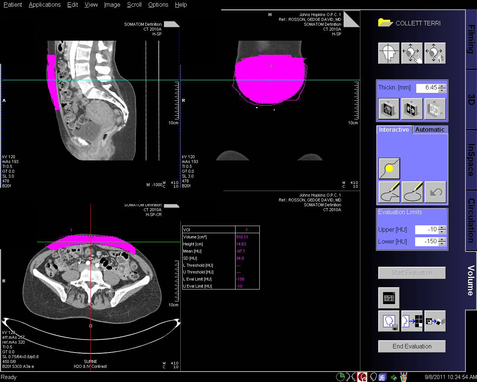Click the save head image floppy icon

pyautogui.click(x=389, y=321)
